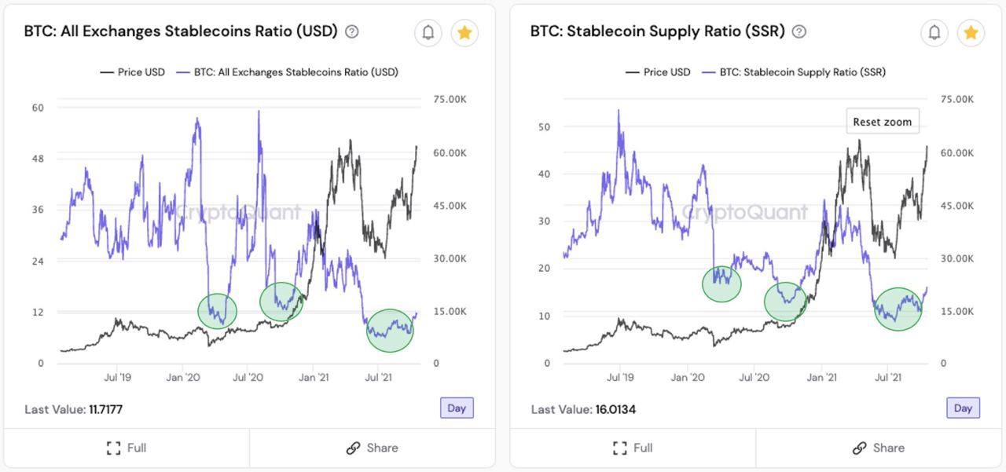The image size is (1006, 472).
Task: Star the All Exchanges Stablecoins Ratio chart
Action: coord(464,32)
